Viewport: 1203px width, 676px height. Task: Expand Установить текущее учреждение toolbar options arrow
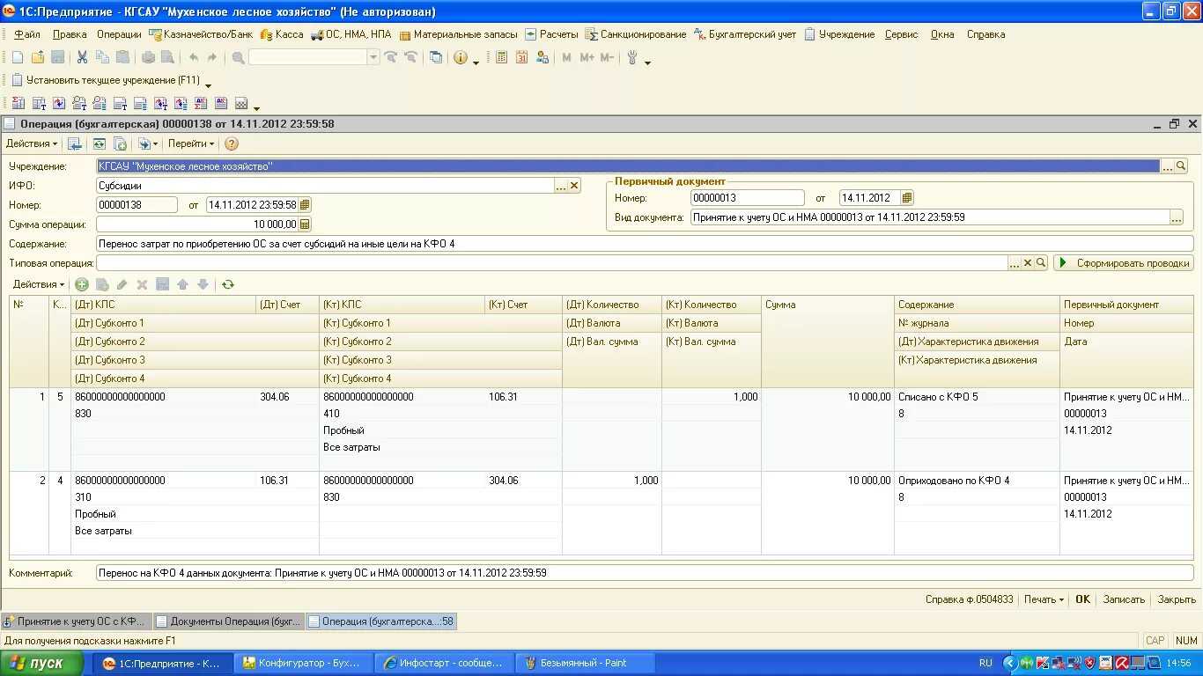pyautogui.click(x=209, y=84)
